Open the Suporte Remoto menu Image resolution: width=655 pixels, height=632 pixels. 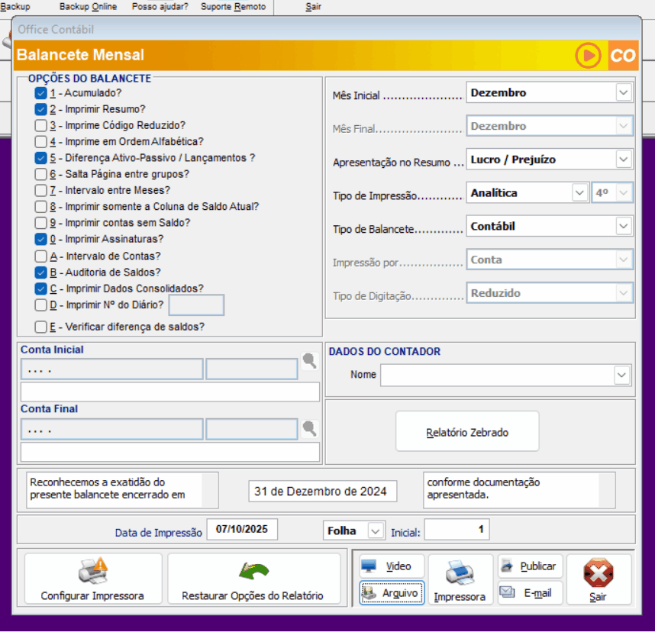[x=233, y=7]
